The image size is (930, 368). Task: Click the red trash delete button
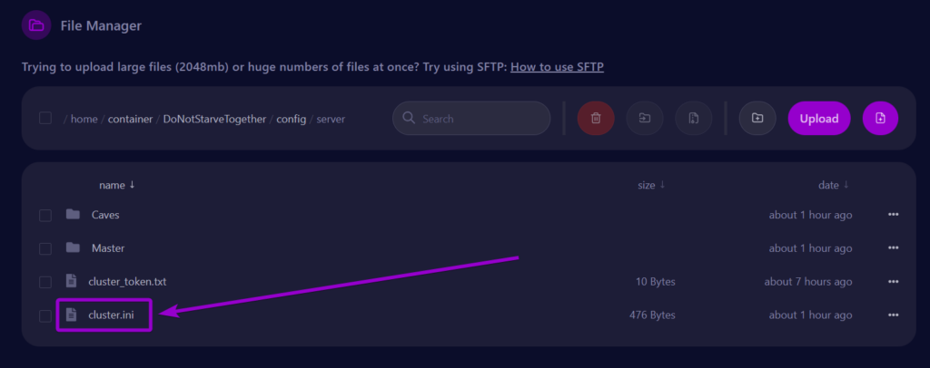click(596, 118)
